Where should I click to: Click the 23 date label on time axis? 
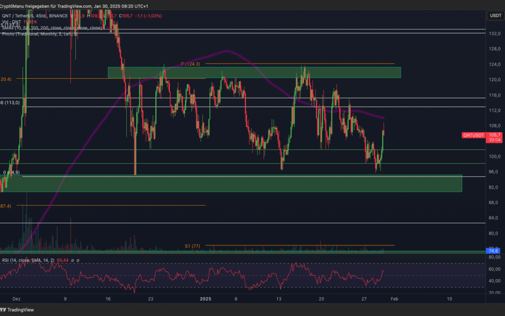(x=151, y=299)
